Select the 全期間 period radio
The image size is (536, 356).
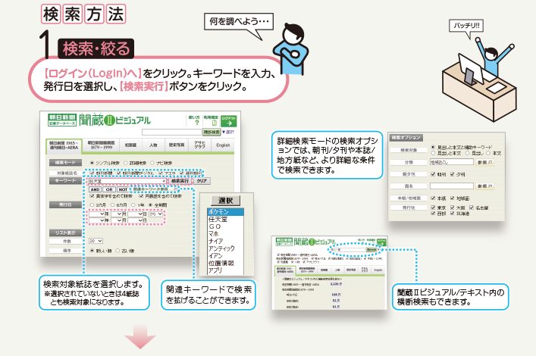(x=150, y=205)
